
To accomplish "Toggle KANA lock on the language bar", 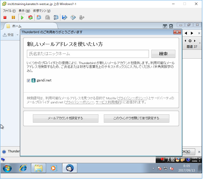I will tap(194, 161).
